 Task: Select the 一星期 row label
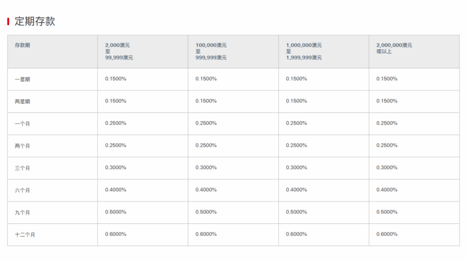click(x=22, y=79)
